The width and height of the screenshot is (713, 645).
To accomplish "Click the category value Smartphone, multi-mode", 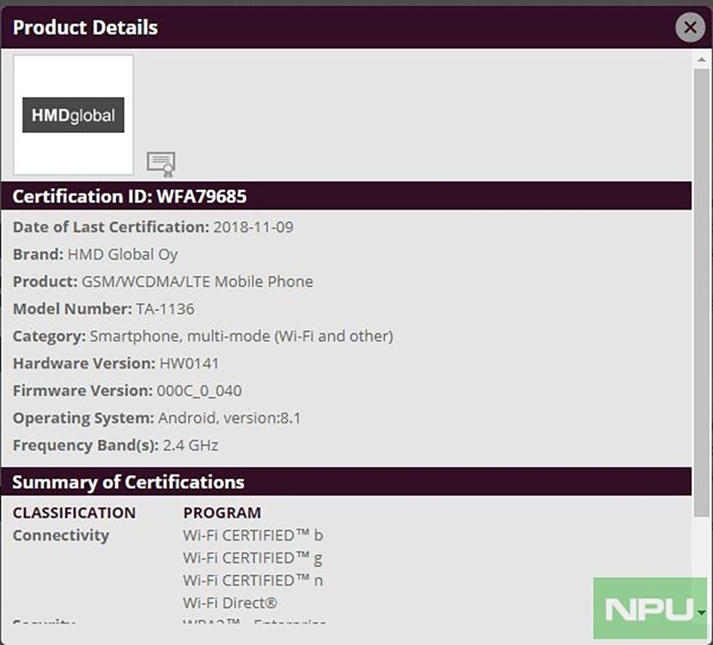I will [x=241, y=336].
